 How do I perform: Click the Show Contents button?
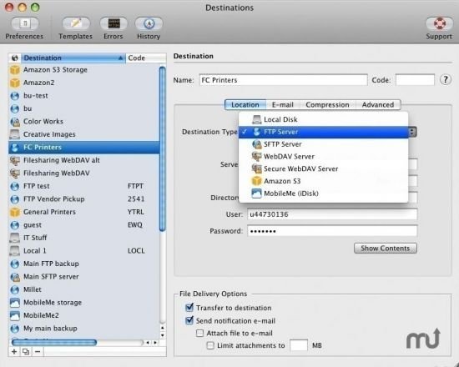386,249
